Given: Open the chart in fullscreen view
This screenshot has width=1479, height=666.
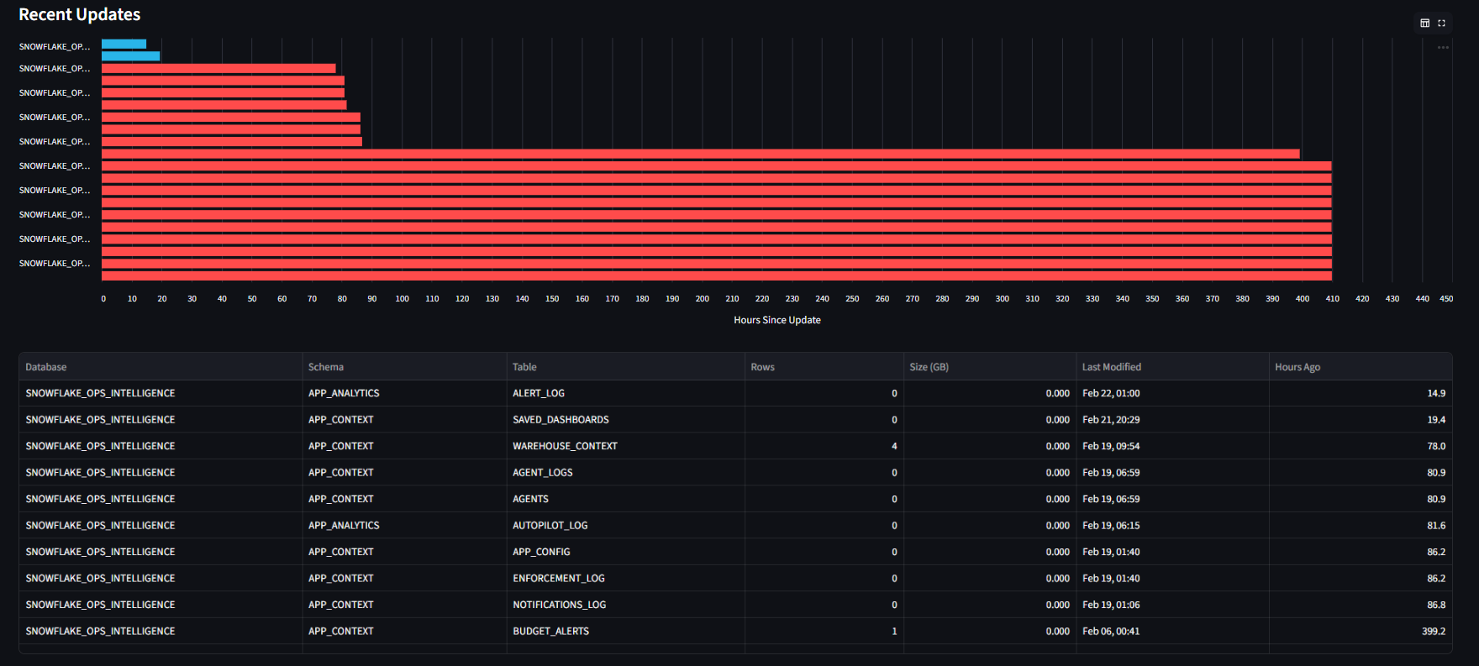Looking at the screenshot, I should point(1441,23).
